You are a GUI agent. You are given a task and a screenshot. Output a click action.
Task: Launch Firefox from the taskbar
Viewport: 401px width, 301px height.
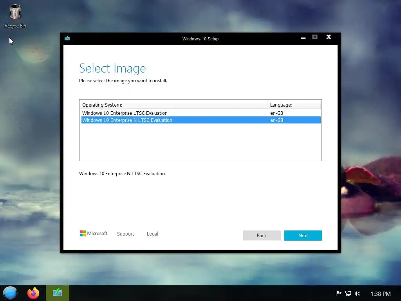pos(33,293)
